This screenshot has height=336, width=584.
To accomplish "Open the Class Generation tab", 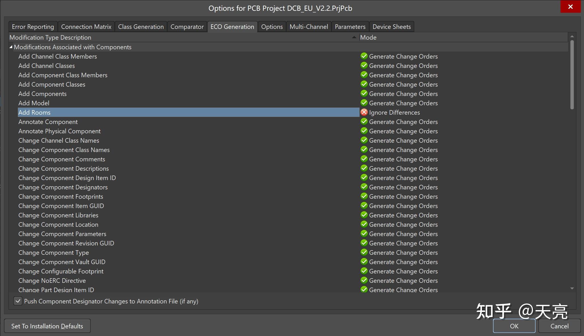I will click(141, 27).
